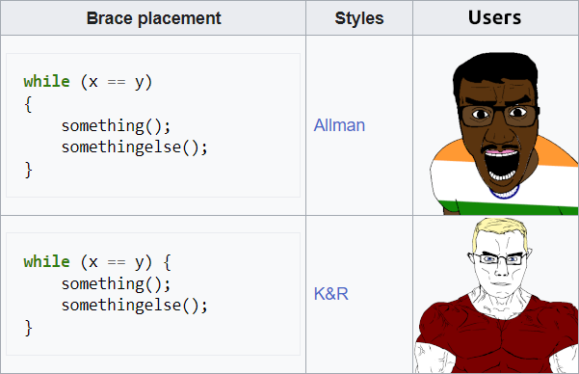The image size is (579, 374).
Task: Click somethingelse(); line in the K&R code block
Action: tap(135, 306)
